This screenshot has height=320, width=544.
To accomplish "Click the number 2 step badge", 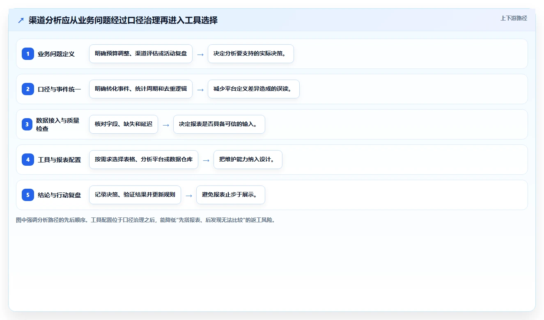I will click(28, 89).
